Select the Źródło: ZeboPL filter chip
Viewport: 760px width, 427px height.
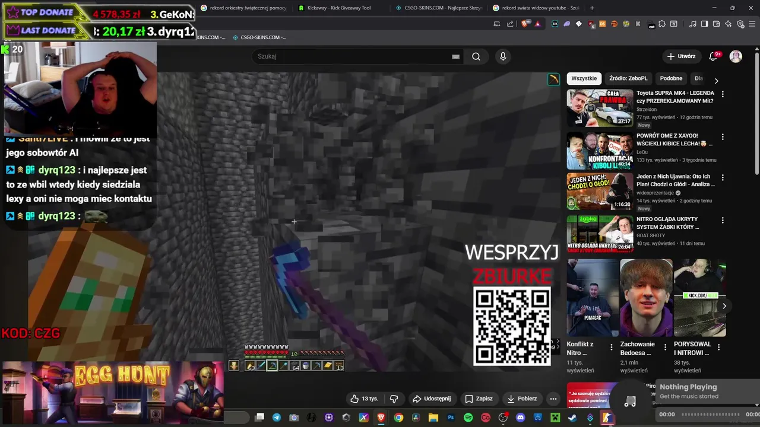[628, 78]
